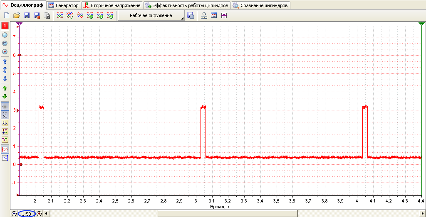The height and width of the screenshot is (217, 426).
Task: Open a file using the yellow folder icon
Action: (17, 16)
